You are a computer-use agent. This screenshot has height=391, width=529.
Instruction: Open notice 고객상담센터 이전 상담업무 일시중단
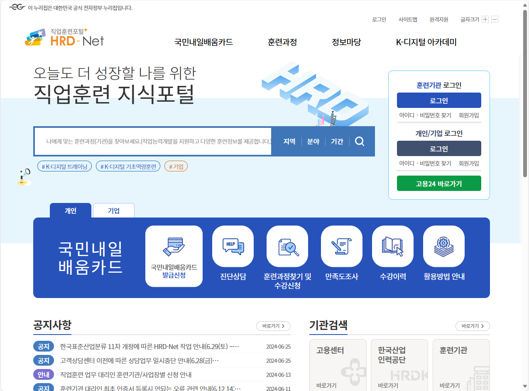pos(139,361)
